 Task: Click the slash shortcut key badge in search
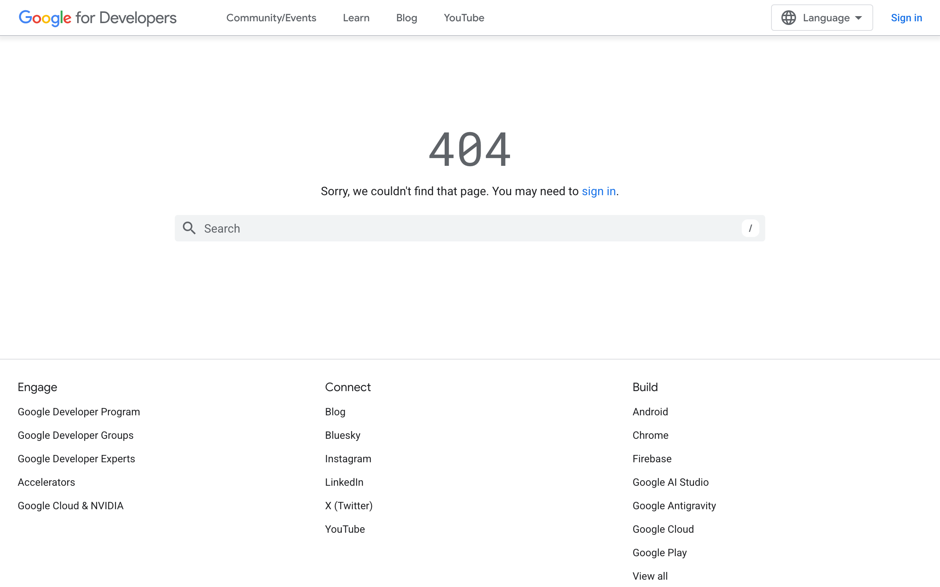[750, 228]
